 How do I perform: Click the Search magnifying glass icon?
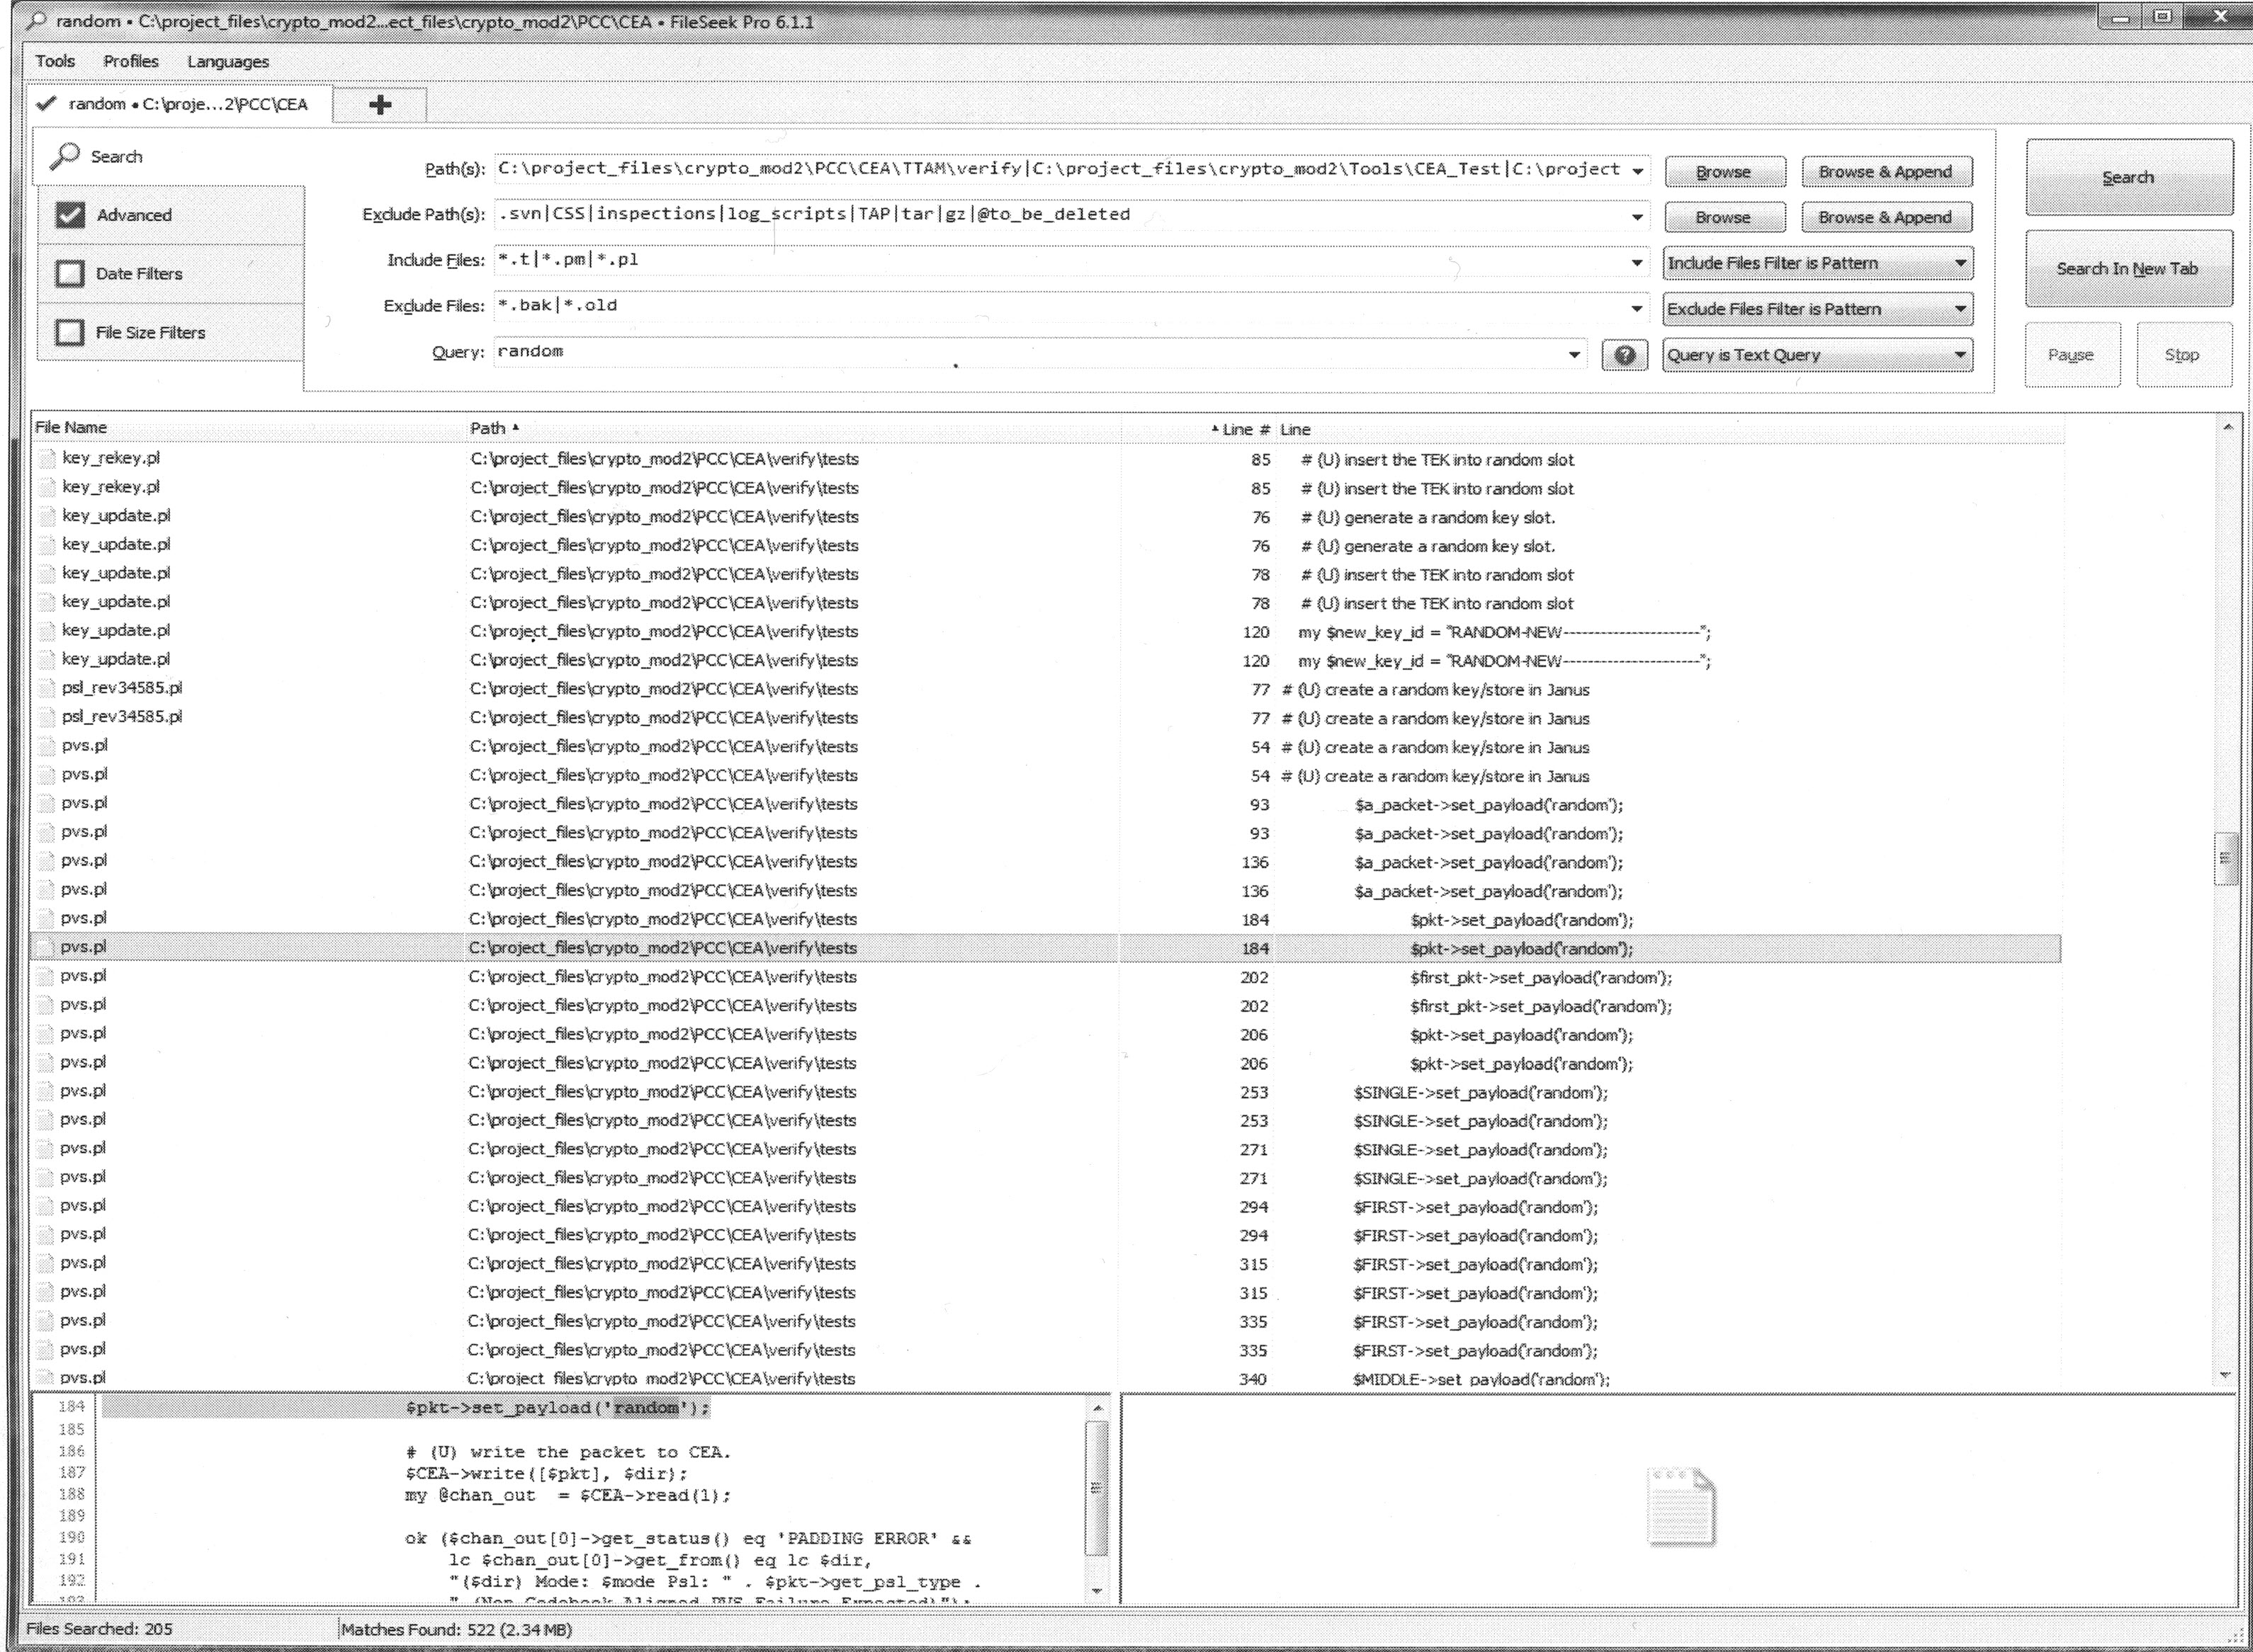[x=66, y=156]
